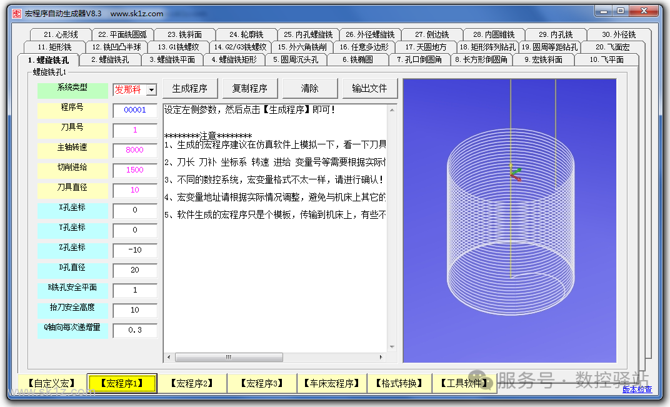Viewport: 670px width, 407px height.
Task: Select tab 28. 内圆锥铣
Action: (x=494, y=34)
